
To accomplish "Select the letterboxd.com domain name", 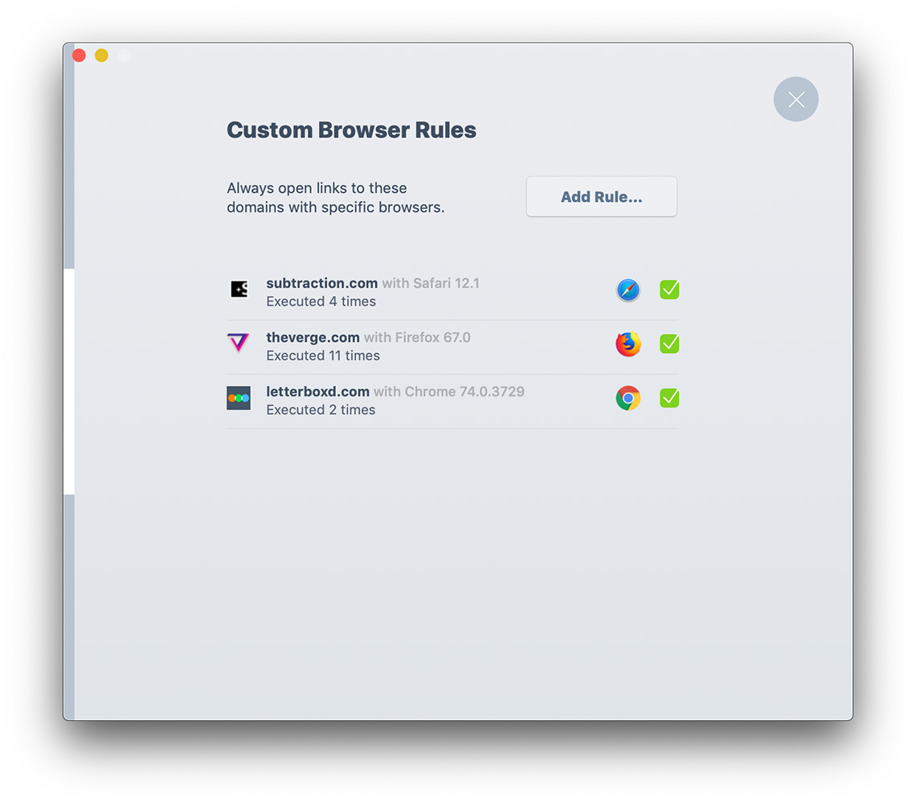I will coord(318,392).
